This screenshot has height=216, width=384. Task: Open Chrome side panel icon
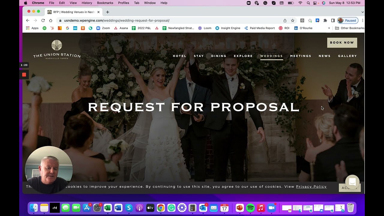click(x=333, y=20)
